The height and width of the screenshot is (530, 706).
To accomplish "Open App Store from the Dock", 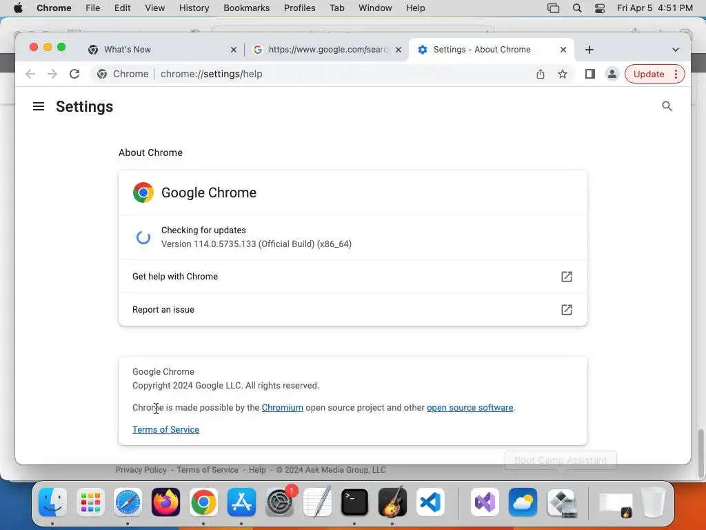I will [x=241, y=502].
